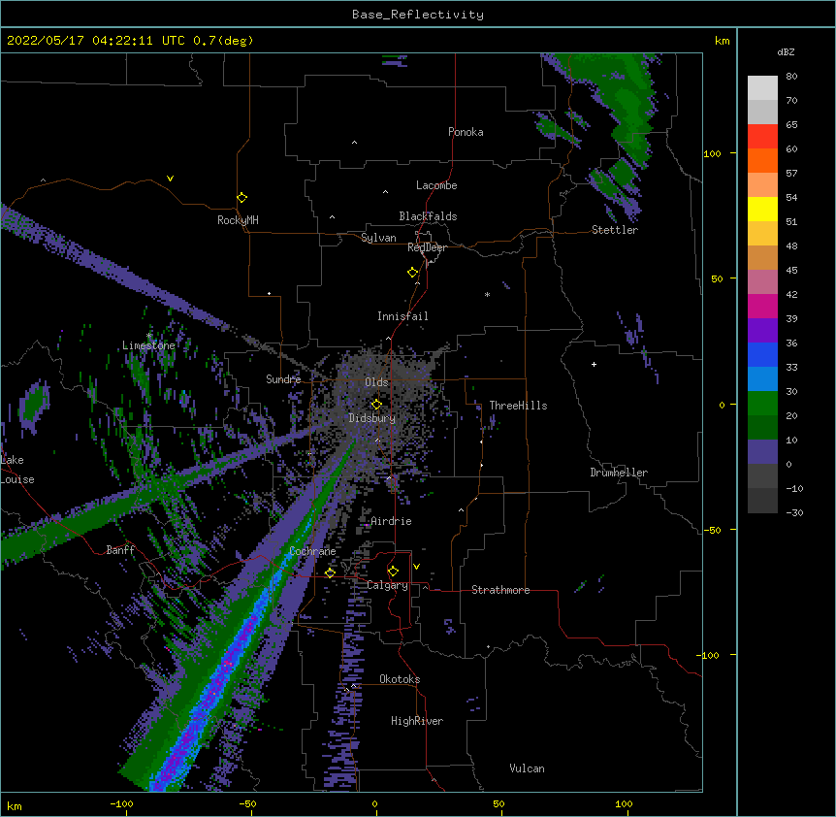This screenshot has height=817, width=836.
Task: Click the -30 value on dBZ legend
Action: (794, 512)
